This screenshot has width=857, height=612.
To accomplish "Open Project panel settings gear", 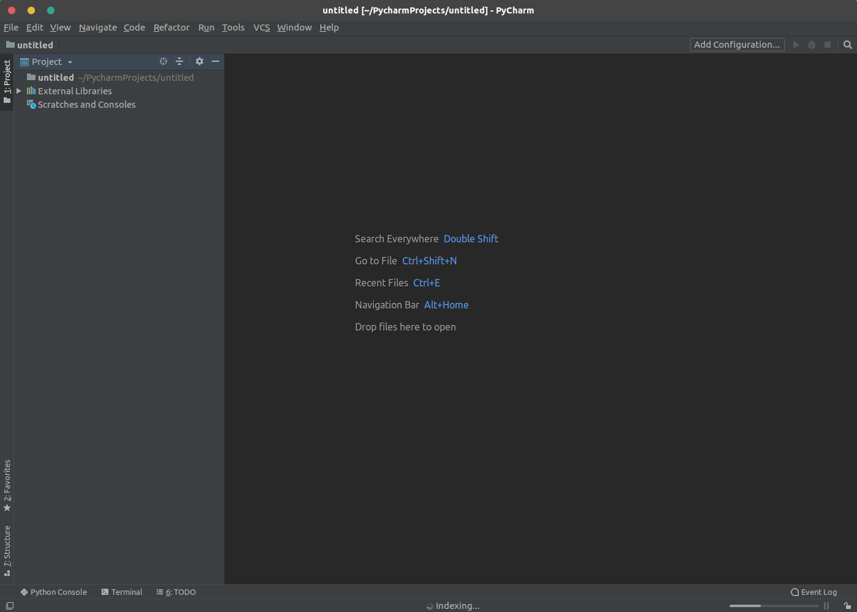I will point(200,61).
